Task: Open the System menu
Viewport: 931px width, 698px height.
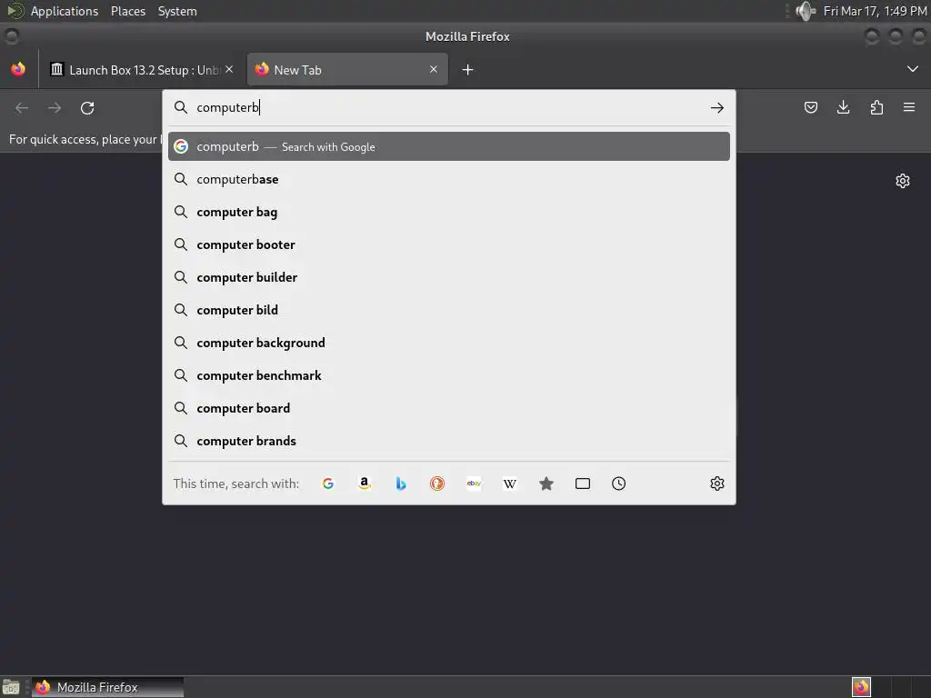Action: tap(177, 11)
